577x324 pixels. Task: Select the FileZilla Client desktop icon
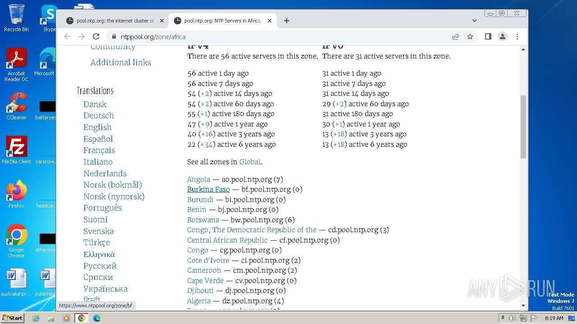coord(16,150)
